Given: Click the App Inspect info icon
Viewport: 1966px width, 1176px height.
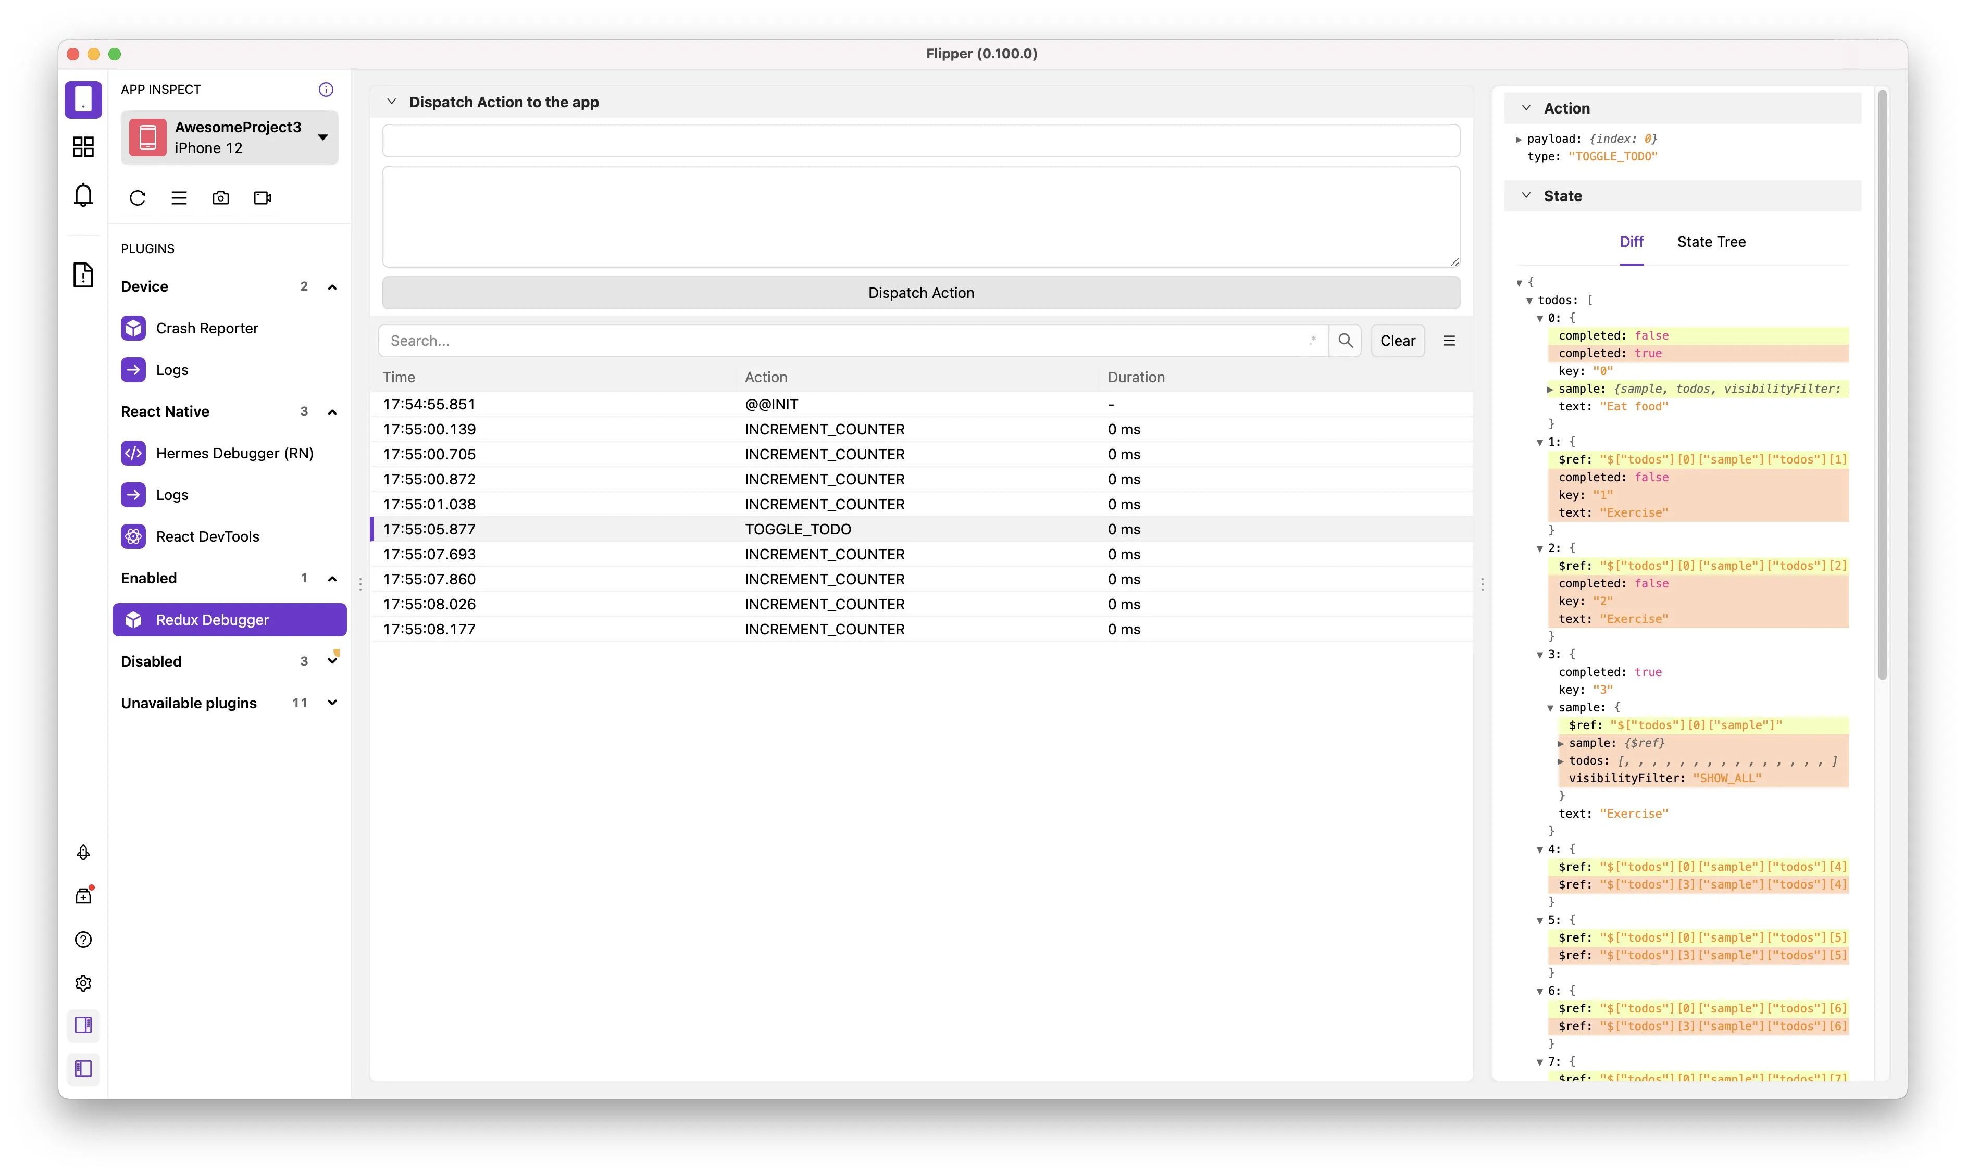Looking at the screenshot, I should click(326, 90).
